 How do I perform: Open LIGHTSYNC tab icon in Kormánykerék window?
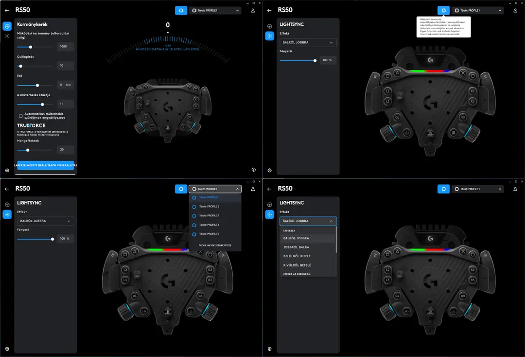pyautogui.click(x=7, y=36)
